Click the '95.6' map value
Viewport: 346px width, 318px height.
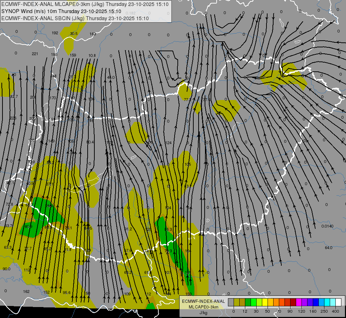pos(67,293)
